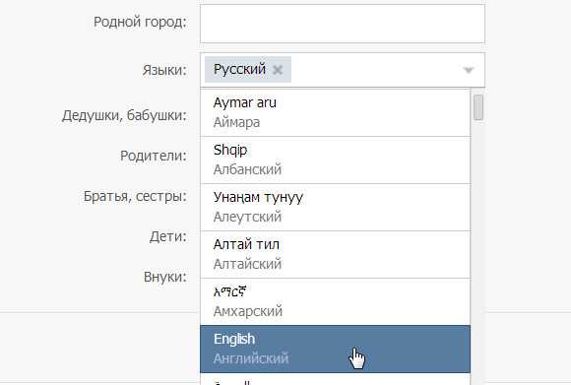Click the language list scrollbar thumb
The height and width of the screenshot is (385, 571).
coord(478,107)
